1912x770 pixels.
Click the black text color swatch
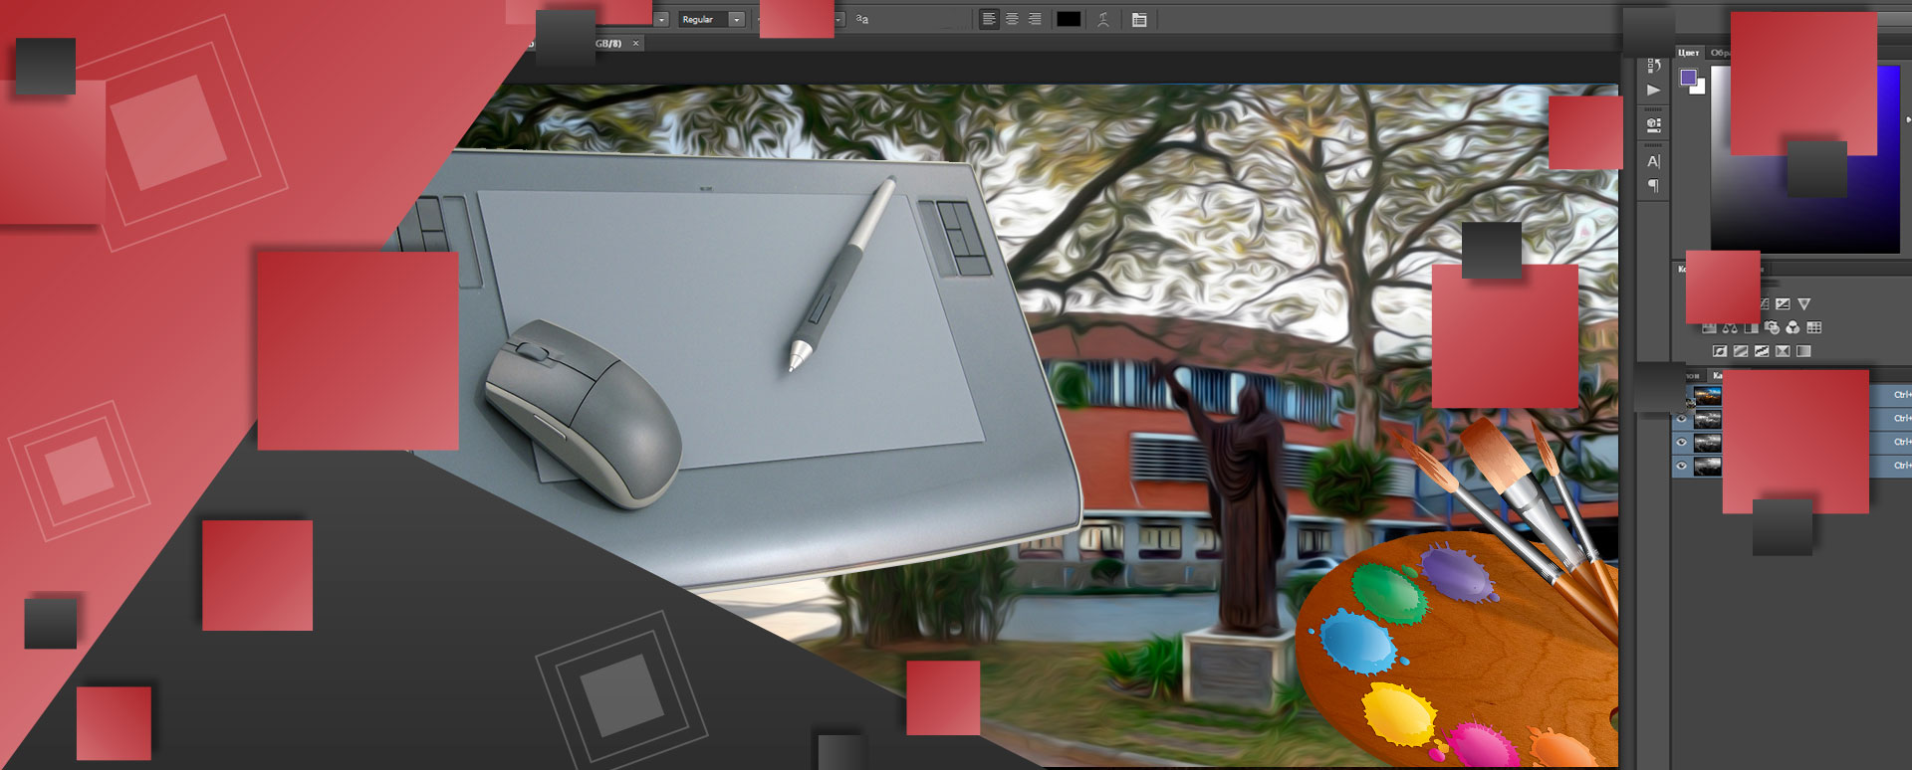(x=1069, y=19)
